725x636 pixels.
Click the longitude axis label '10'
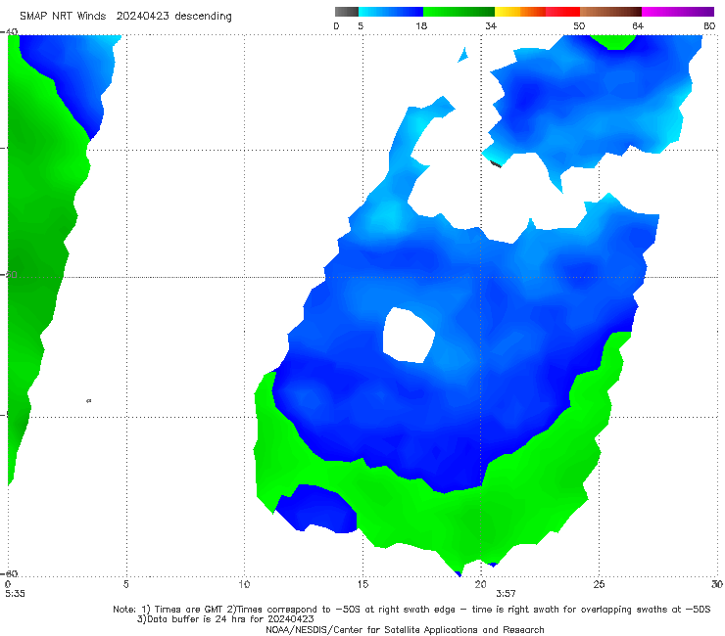[x=244, y=585]
